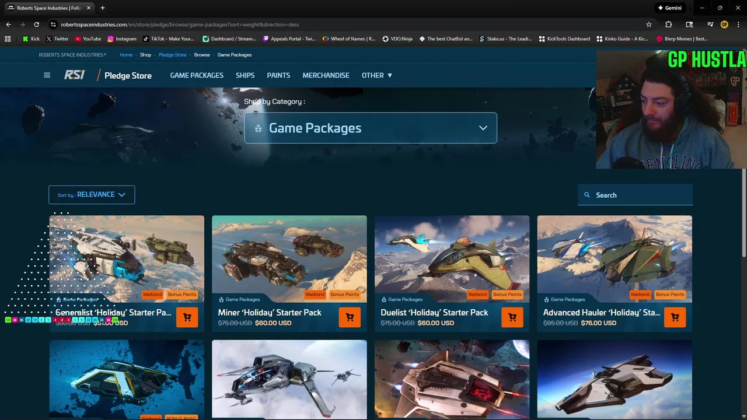Click the browser address bar URL
Viewport: 747px width, 420px height.
click(180, 24)
